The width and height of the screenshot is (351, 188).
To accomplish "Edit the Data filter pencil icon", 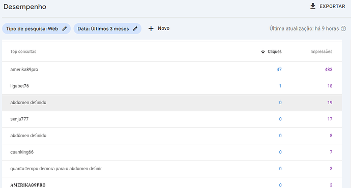I will pos(135,28).
